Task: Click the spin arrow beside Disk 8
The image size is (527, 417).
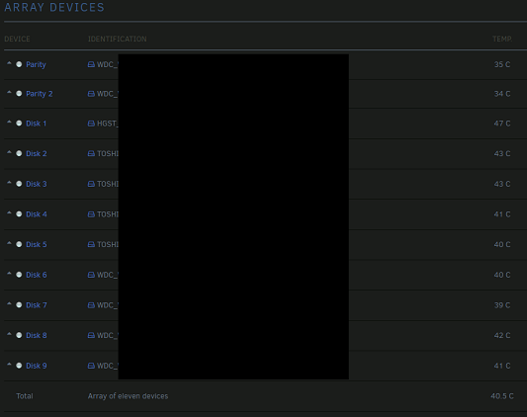Action: click(9, 334)
